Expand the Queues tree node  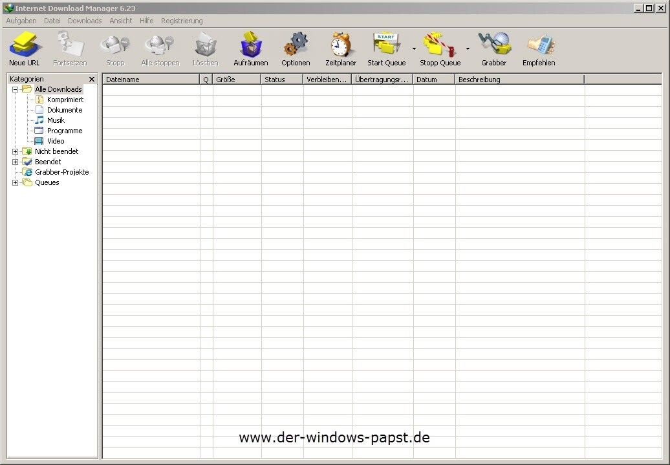tap(16, 182)
